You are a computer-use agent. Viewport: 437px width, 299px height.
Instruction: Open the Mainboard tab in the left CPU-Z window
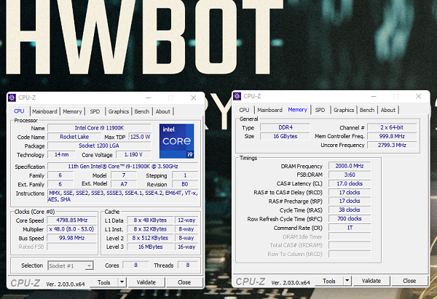click(x=44, y=111)
